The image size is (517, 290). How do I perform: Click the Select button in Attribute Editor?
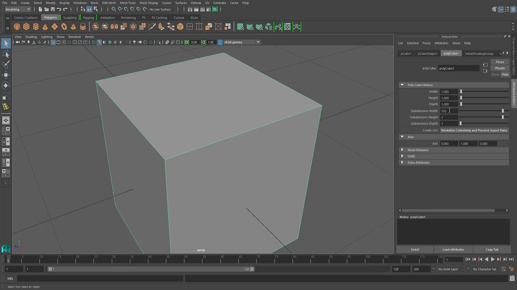415,250
